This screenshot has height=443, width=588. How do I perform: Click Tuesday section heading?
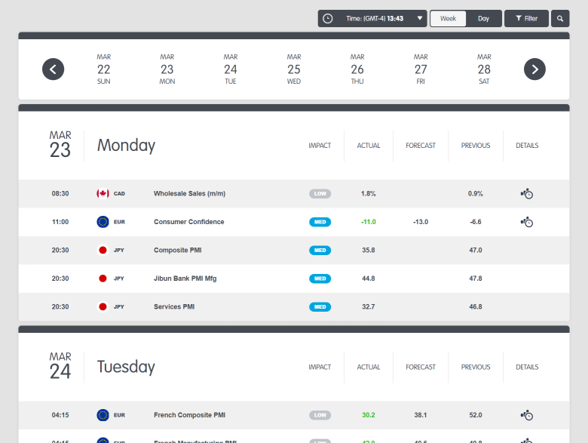[x=126, y=368]
